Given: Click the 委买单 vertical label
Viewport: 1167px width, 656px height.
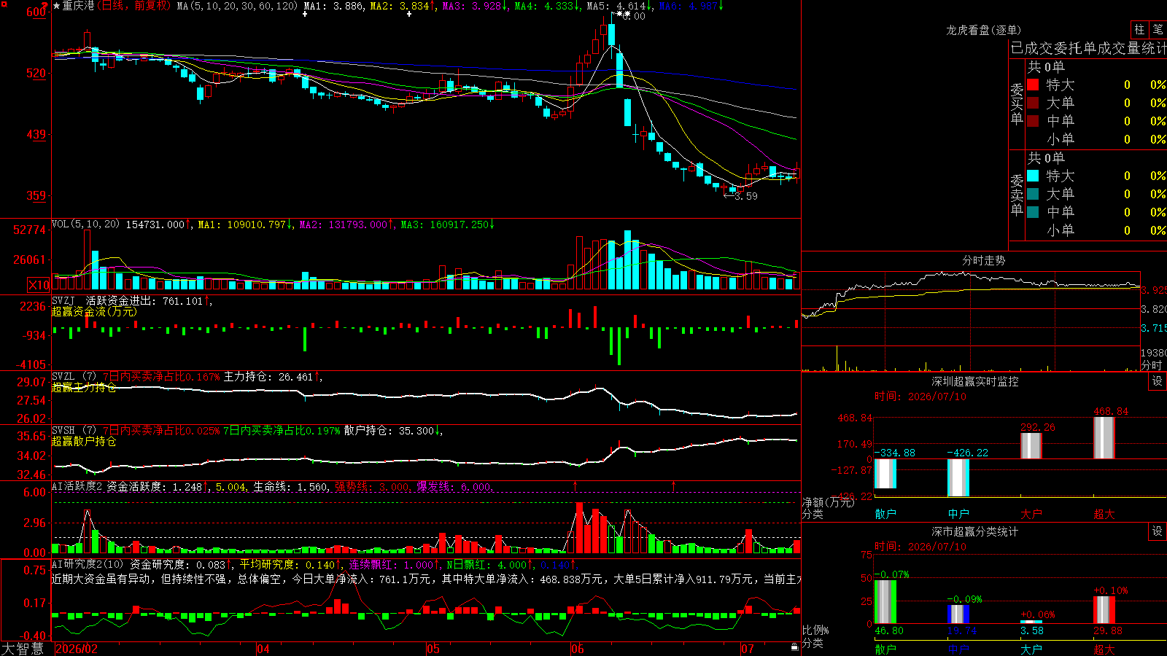Looking at the screenshot, I should coord(1017,104).
